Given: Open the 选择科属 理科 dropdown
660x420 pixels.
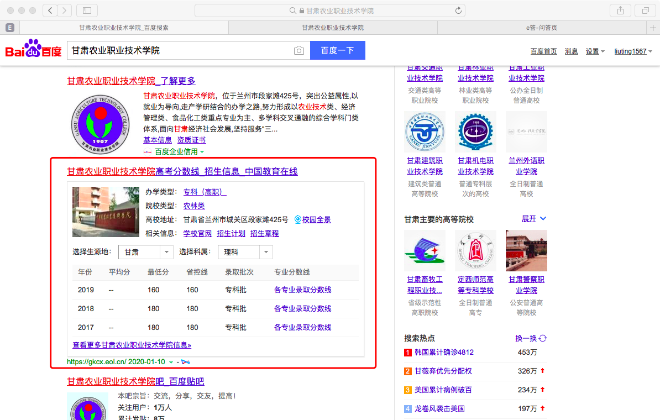Looking at the screenshot, I should [245, 252].
